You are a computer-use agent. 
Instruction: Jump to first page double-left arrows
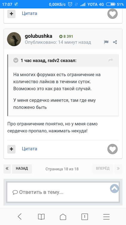7,169
